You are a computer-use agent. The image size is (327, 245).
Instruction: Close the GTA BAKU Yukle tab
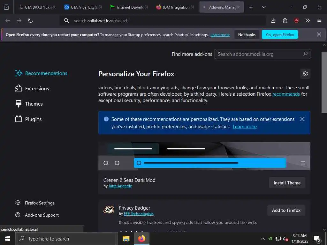tap(54, 7)
